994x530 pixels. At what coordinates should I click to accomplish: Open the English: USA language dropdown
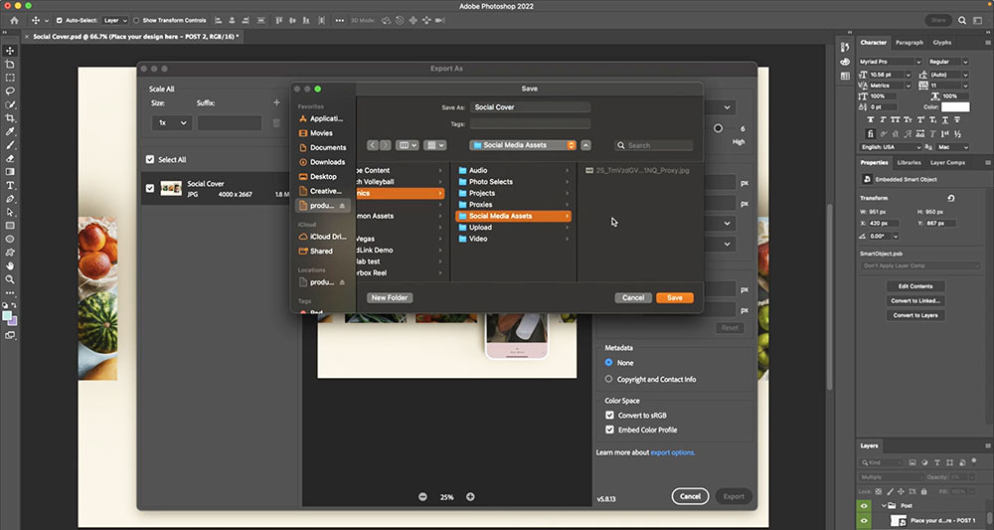(890, 147)
